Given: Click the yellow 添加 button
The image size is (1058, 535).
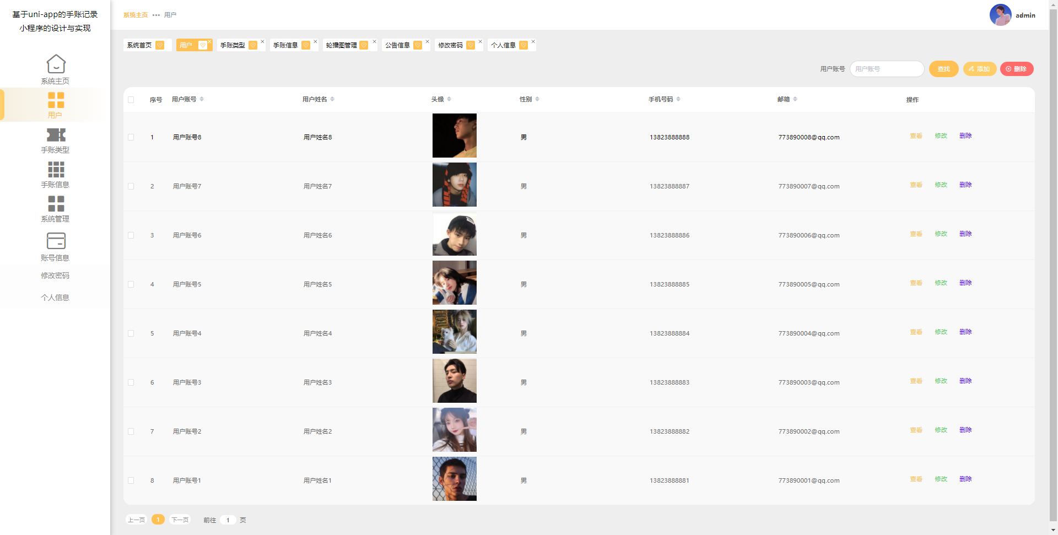Looking at the screenshot, I should [979, 69].
